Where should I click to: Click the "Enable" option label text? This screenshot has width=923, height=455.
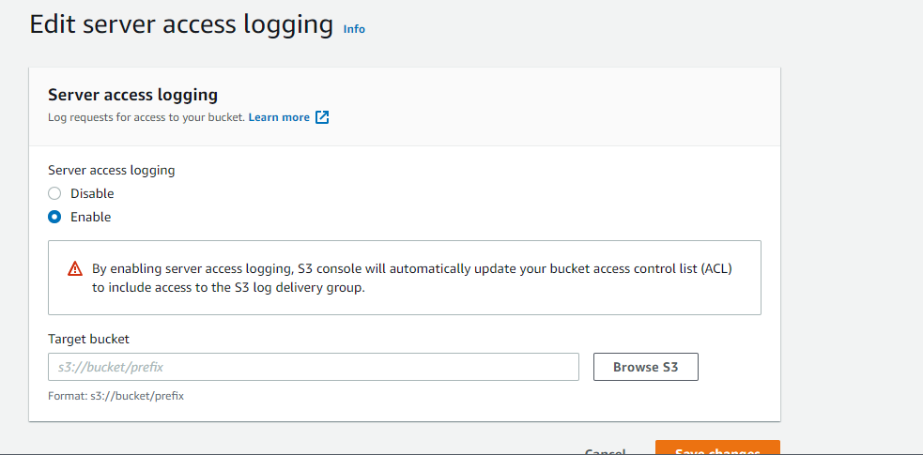click(x=90, y=217)
